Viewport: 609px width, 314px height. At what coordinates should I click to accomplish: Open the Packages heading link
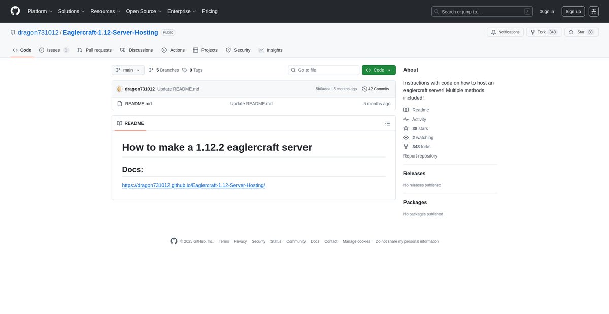pos(415,202)
